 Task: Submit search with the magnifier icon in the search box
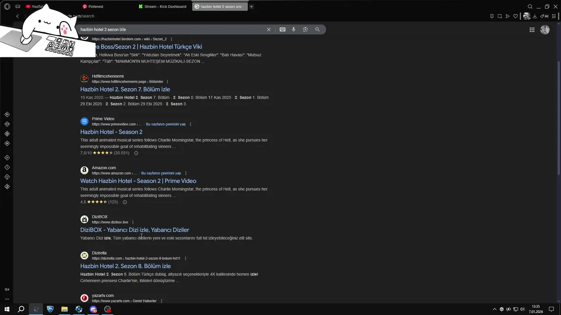click(317, 29)
